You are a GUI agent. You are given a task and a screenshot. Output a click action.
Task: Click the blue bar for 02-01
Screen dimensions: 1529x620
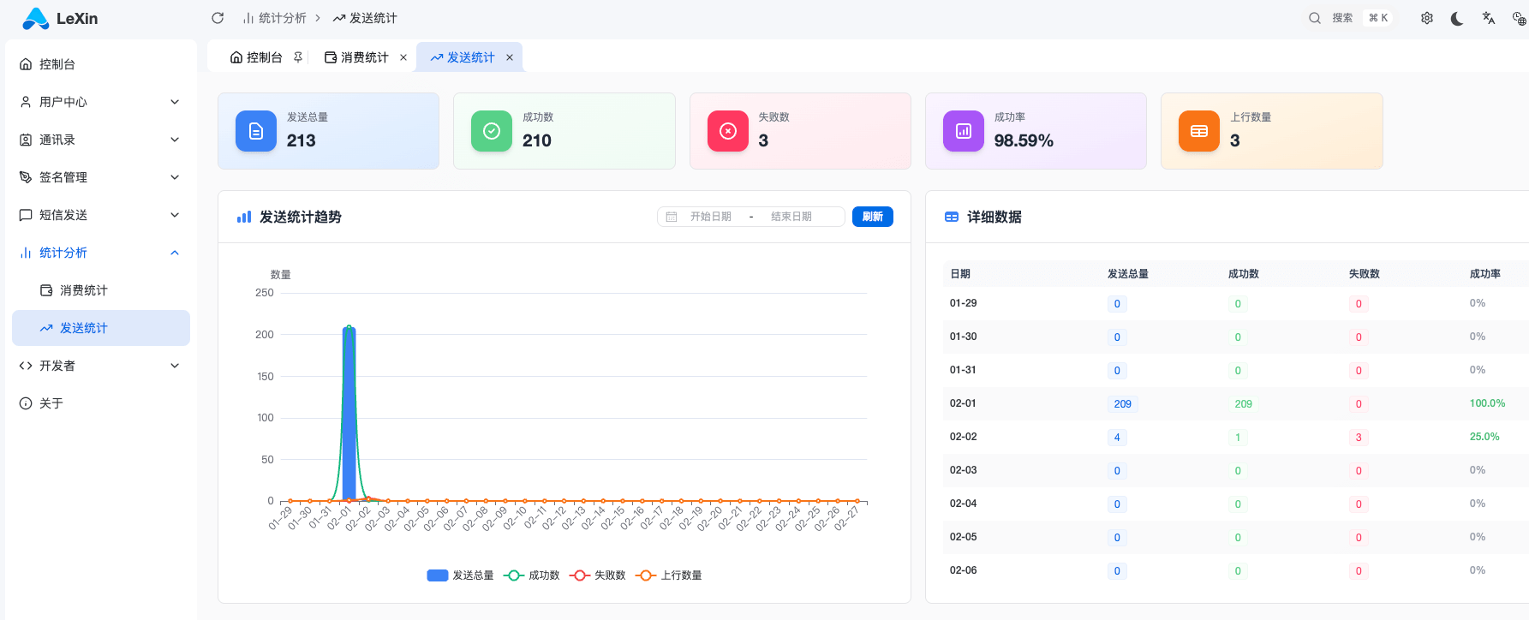[x=349, y=414]
